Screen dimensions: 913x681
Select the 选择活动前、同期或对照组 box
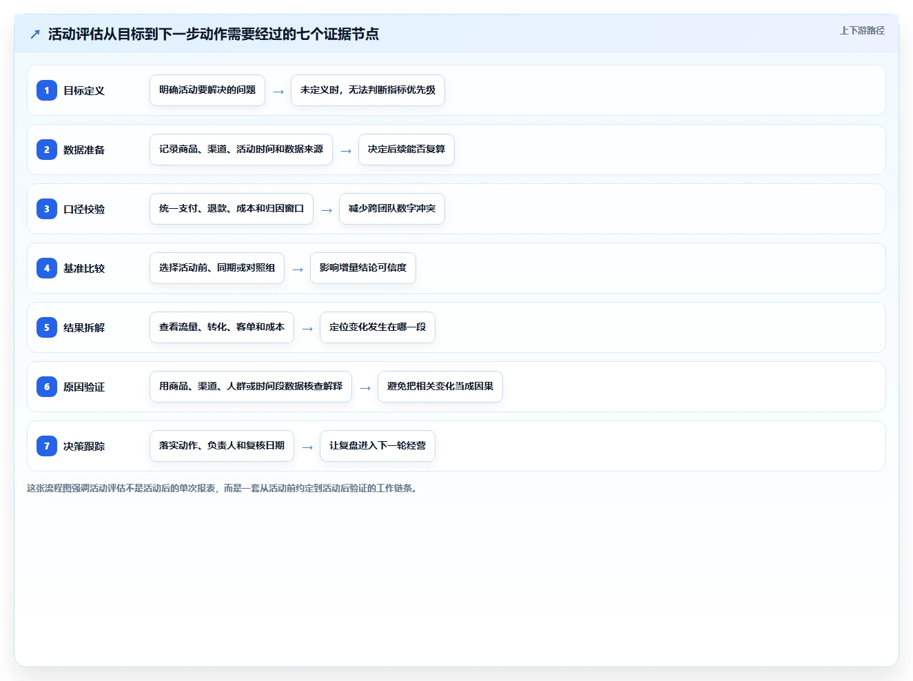[x=217, y=268]
